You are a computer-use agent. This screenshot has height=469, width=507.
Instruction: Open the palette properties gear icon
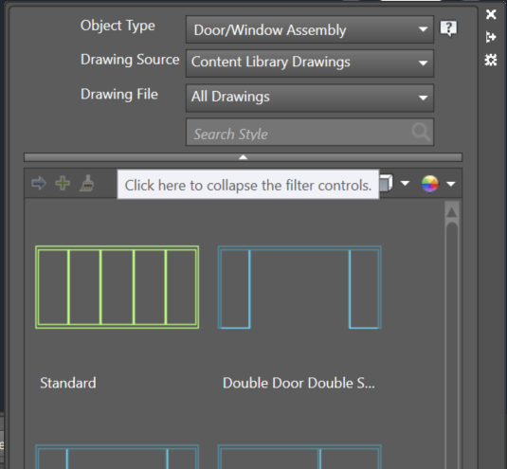pos(491,60)
